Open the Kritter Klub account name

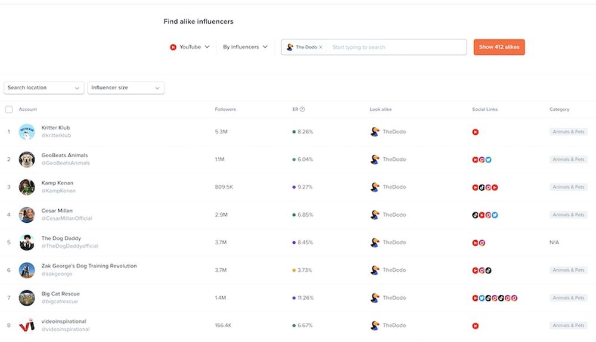tap(55, 128)
